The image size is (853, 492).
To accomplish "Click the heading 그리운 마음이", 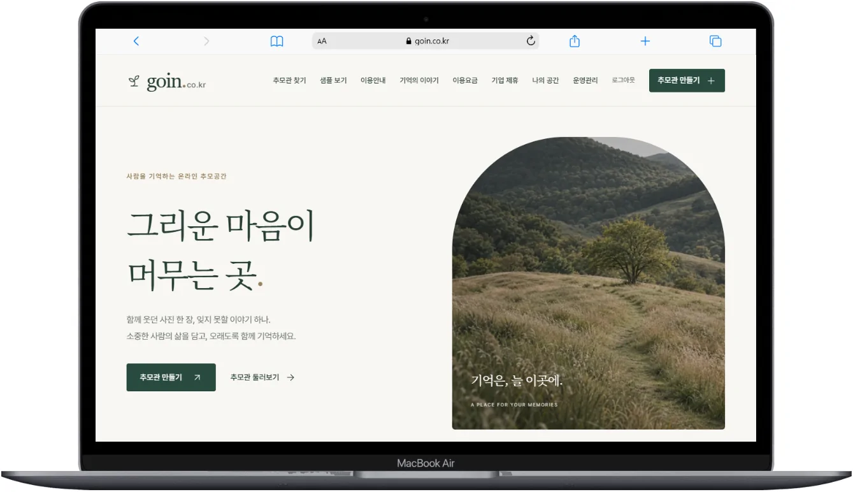I will (221, 226).
